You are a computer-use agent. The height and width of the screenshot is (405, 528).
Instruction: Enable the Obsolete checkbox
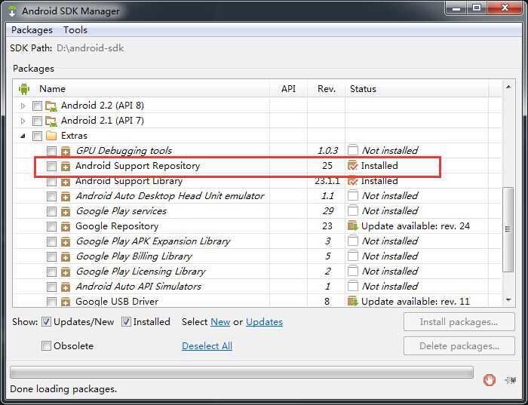point(46,345)
